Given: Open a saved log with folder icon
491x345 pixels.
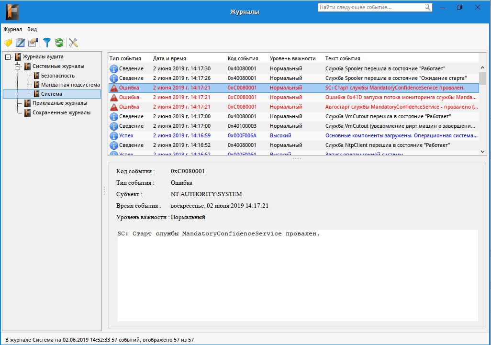Looking at the screenshot, I should pos(8,43).
